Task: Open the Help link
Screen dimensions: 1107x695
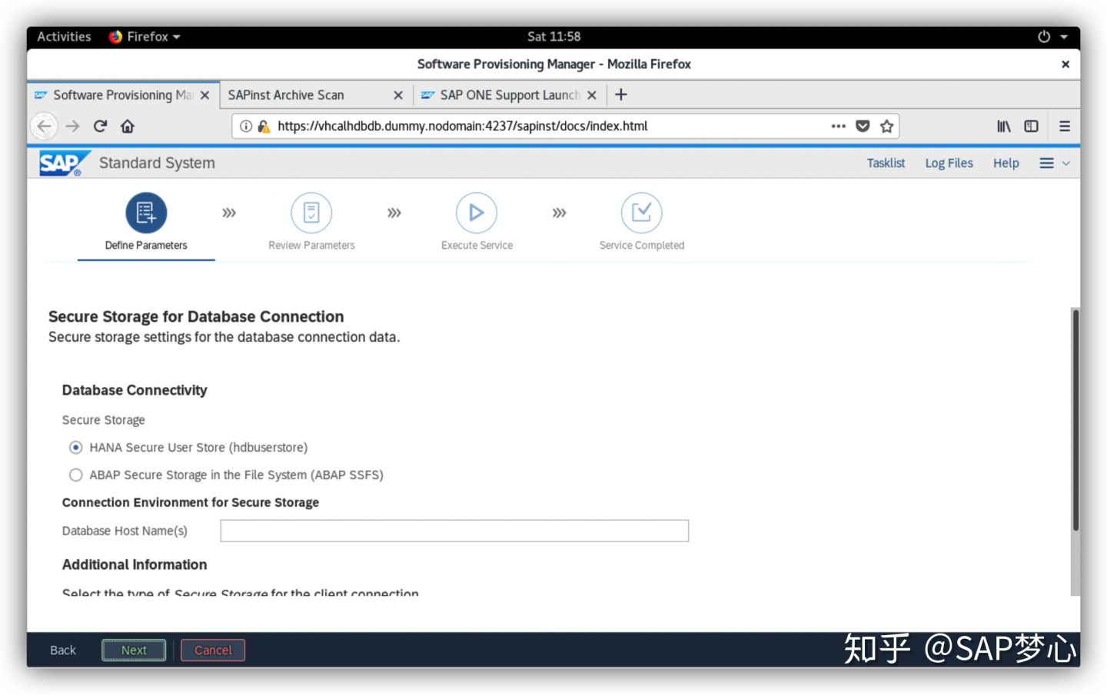Action: point(1006,163)
